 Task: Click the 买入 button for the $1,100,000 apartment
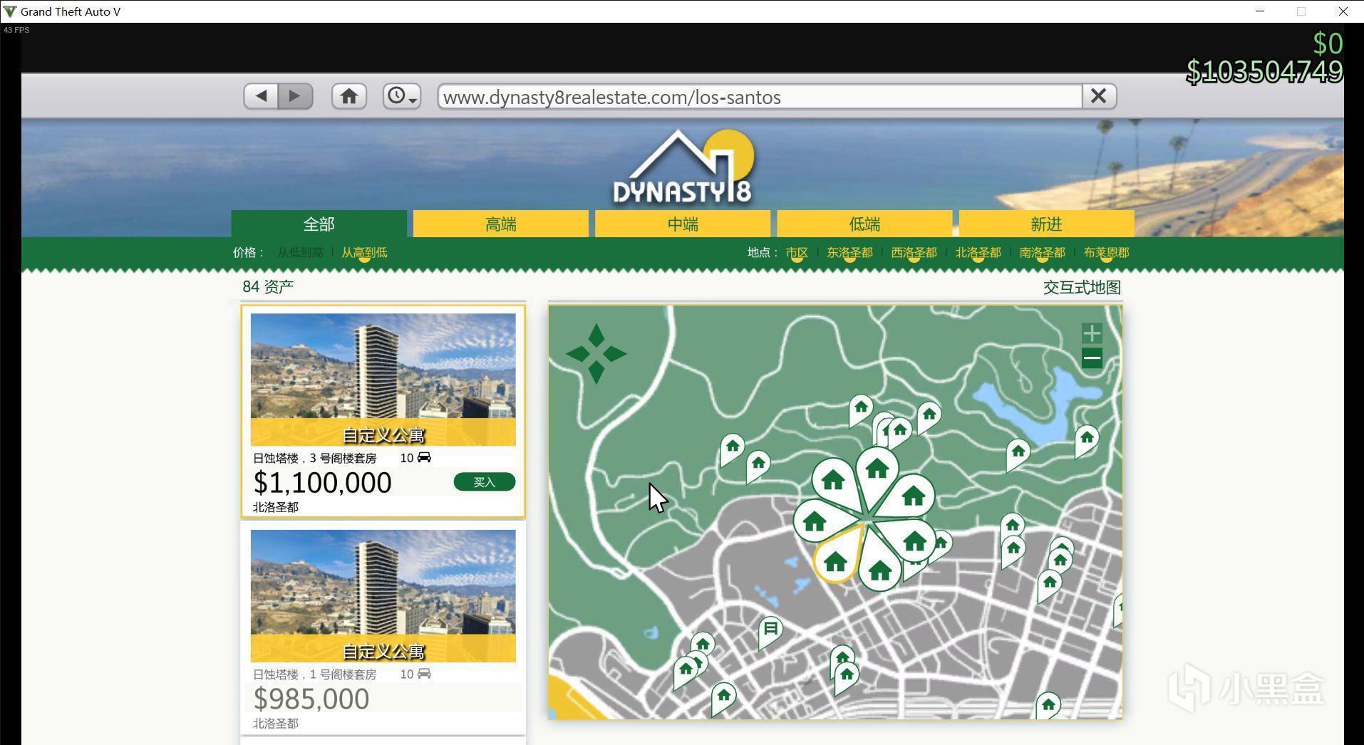click(x=485, y=482)
